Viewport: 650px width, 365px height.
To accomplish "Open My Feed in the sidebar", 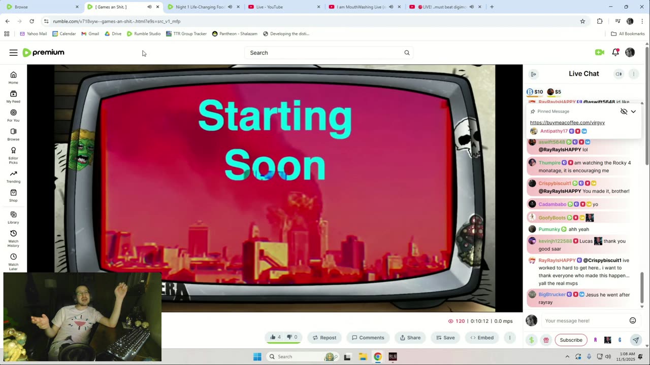I will pyautogui.click(x=13, y=96).
